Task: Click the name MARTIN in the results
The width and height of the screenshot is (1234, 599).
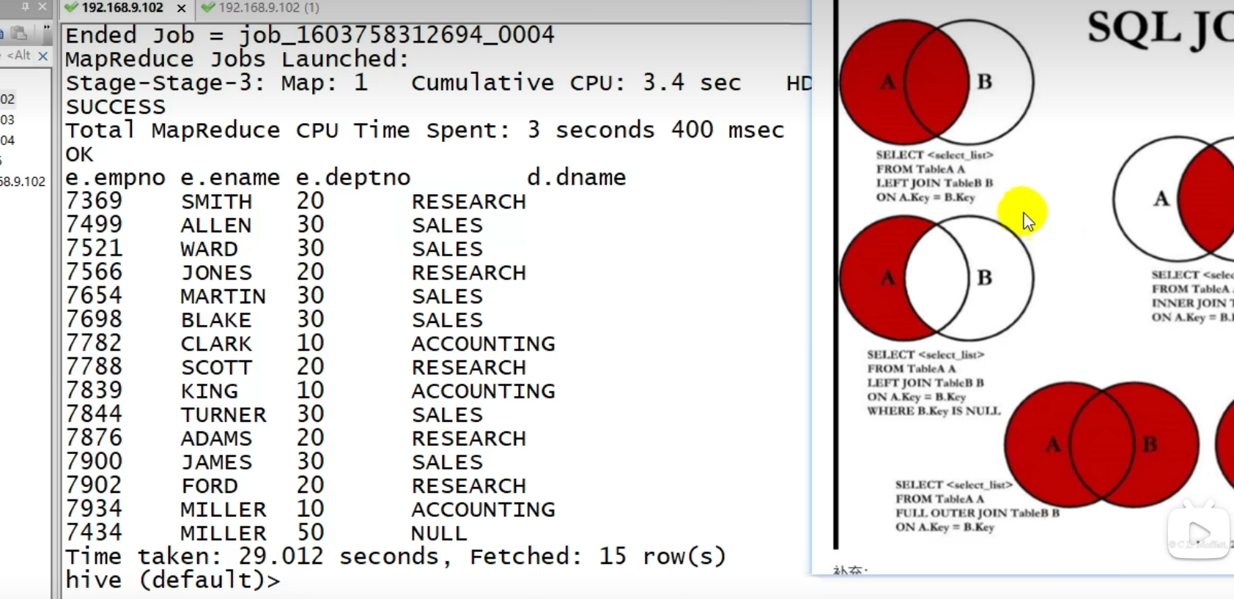Action: 223,296
